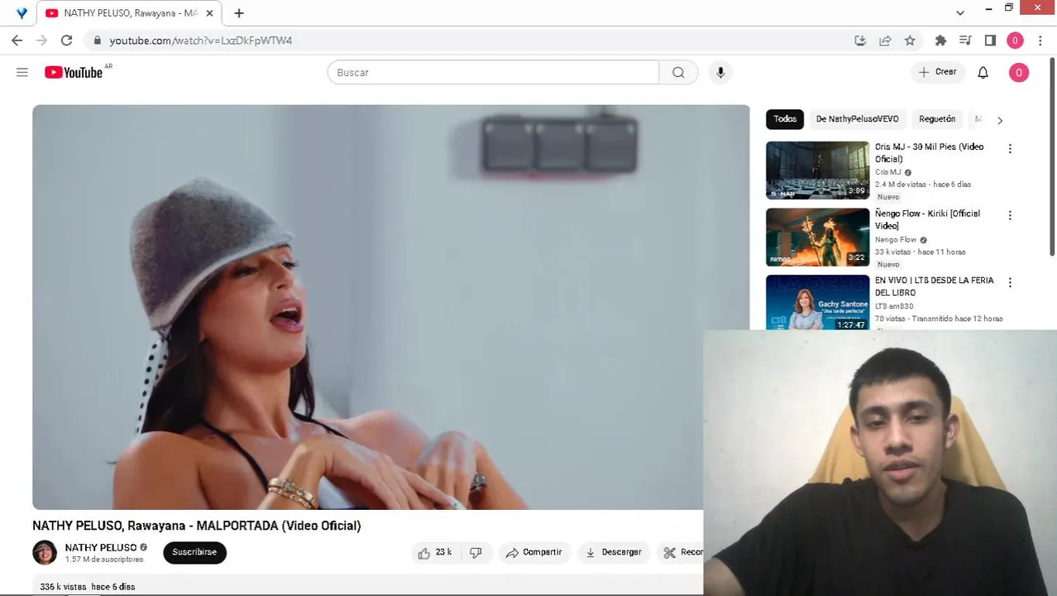Toggle browser side panel

point(990,40)
